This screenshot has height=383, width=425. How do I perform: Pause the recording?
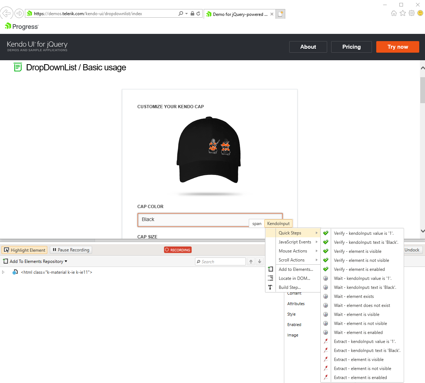coord(71,250)
